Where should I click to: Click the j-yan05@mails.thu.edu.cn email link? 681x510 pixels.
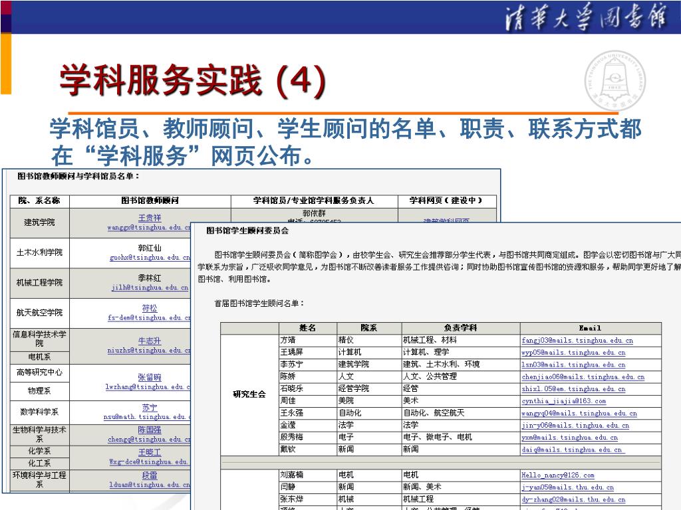tap(568, 487)
